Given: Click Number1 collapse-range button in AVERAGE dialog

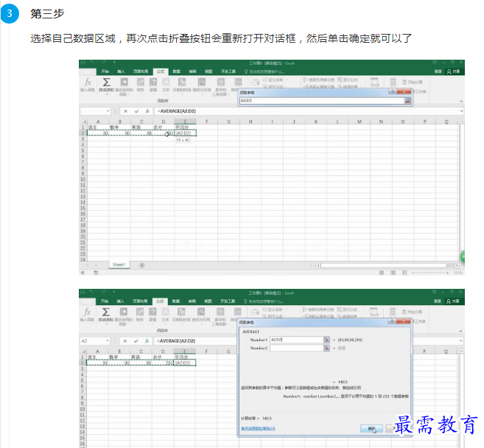Looking at the screenshot, I should pos(326,340).
